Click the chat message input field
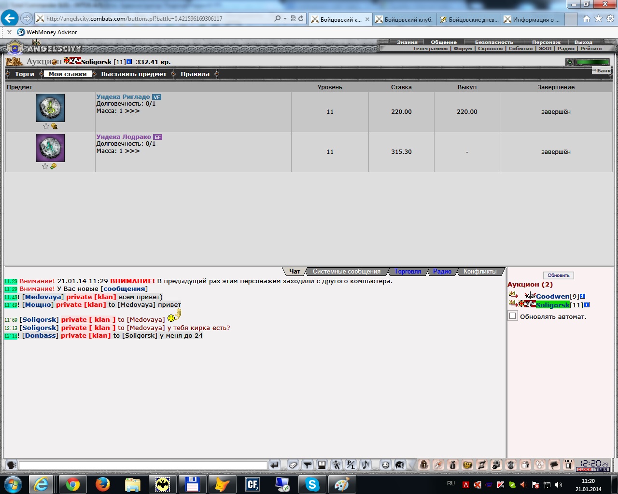Viewport: 618px width, 494px height. 143,466
